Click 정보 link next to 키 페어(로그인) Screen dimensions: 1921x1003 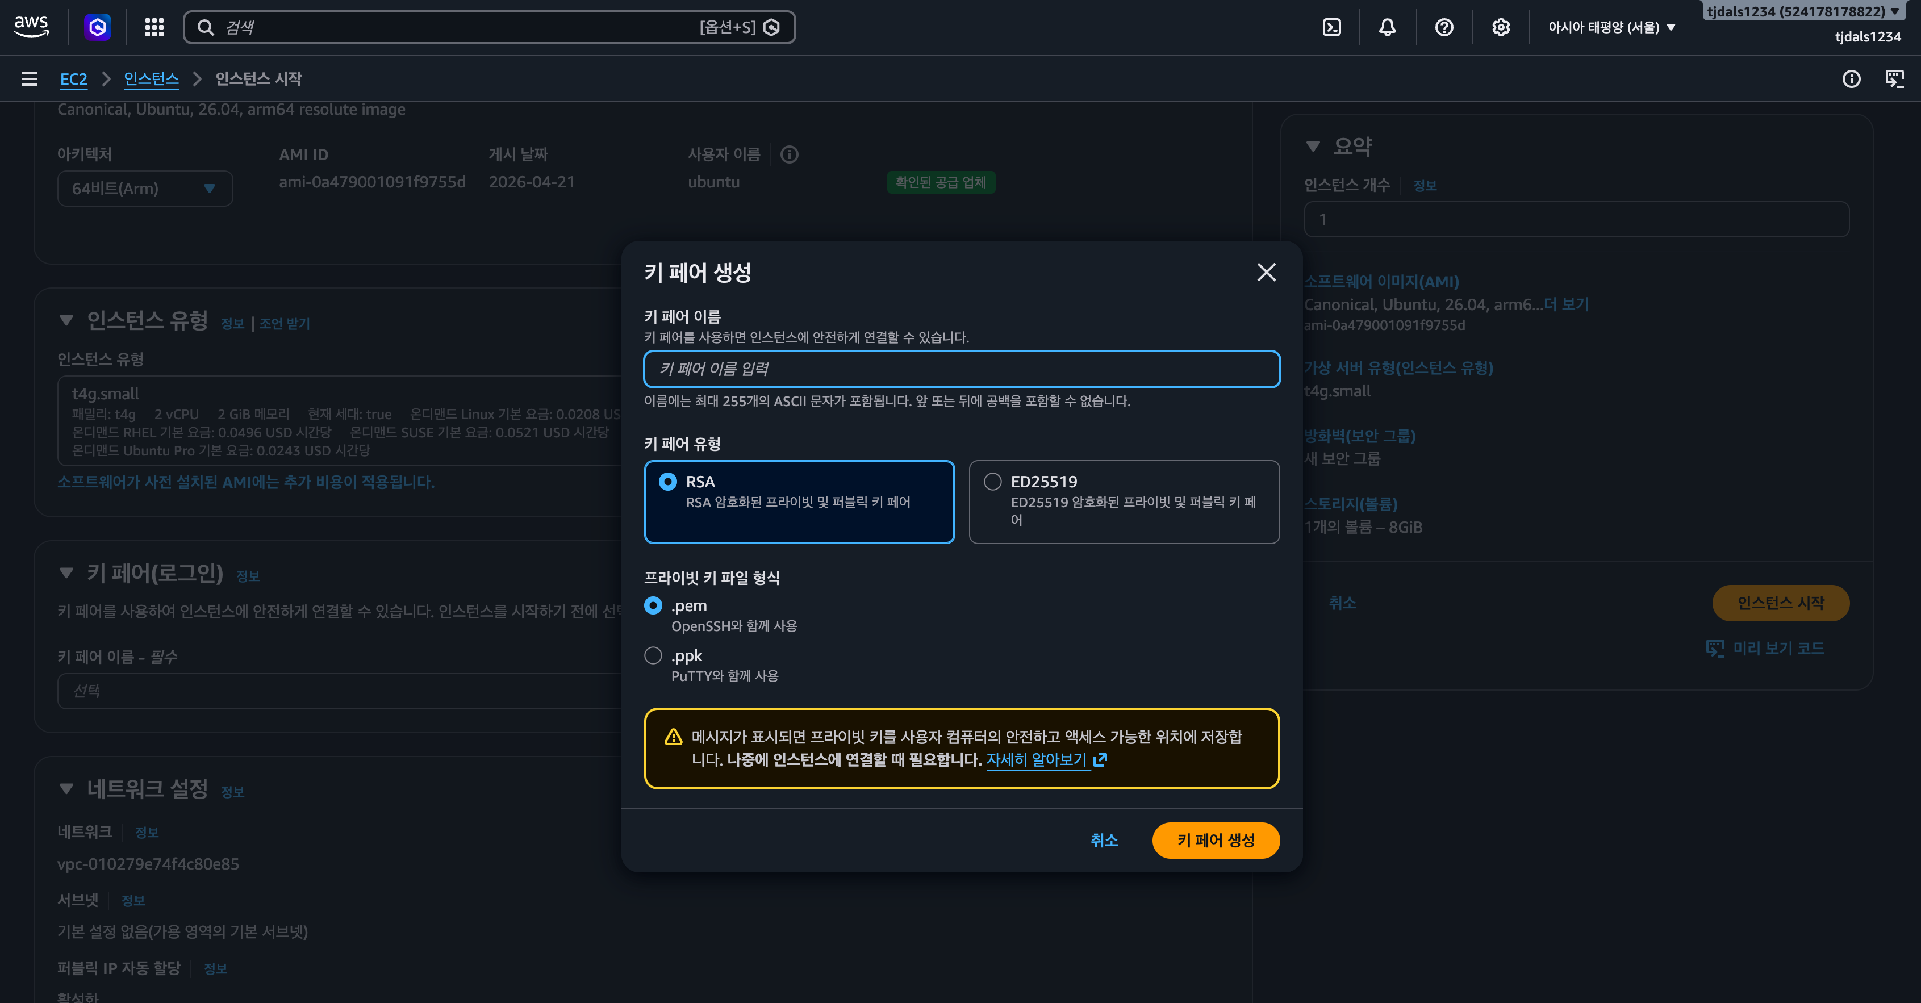click(x=248, y=576)
